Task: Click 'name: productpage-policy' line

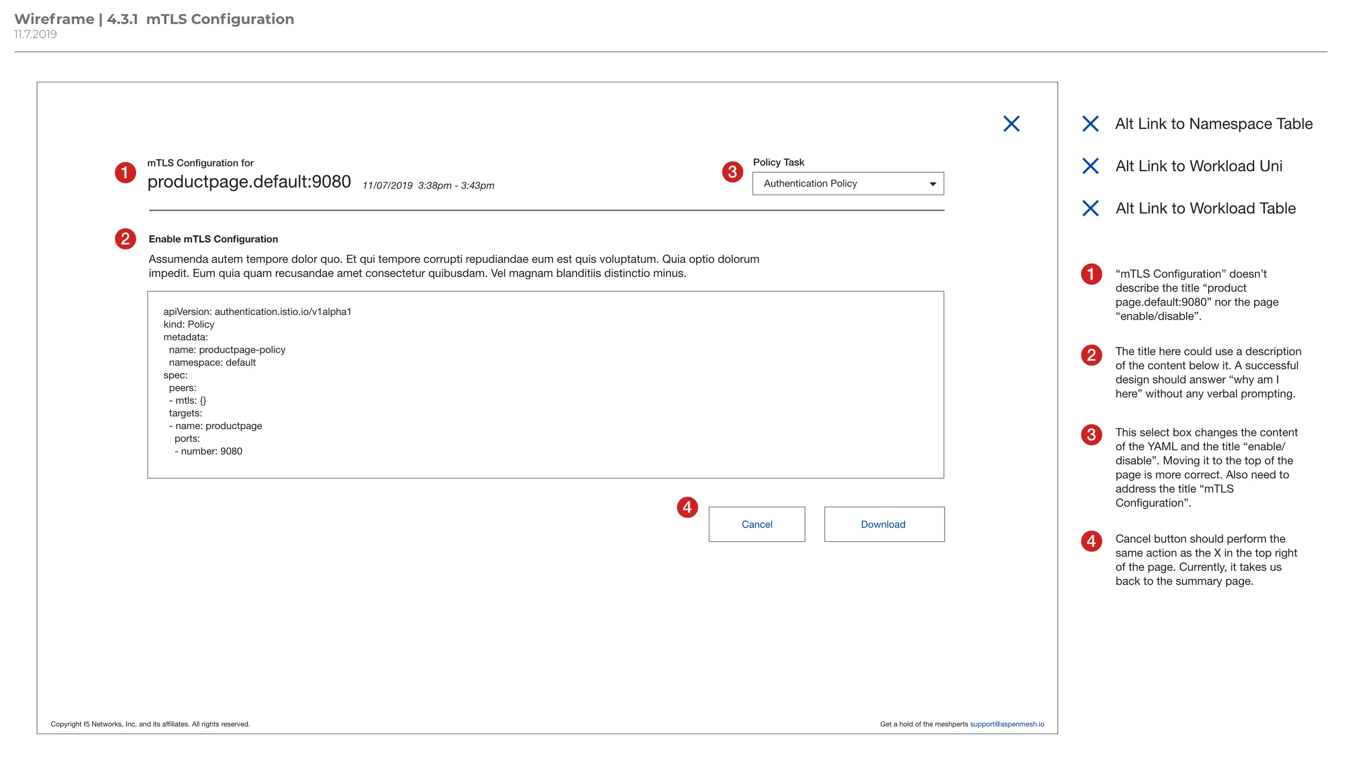Action: click(x=227, y=350)
